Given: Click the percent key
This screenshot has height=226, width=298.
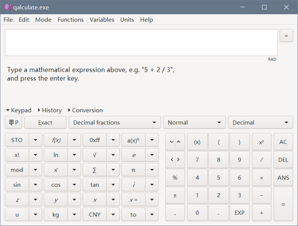Looking at the screenshot, I should click(x=175, y=177).
